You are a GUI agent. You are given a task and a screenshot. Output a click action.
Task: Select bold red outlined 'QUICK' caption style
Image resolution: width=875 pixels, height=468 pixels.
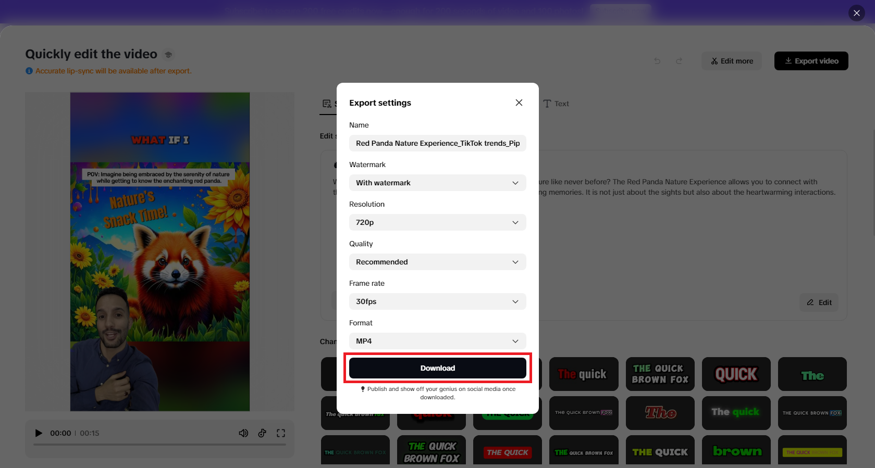[736, 374]
